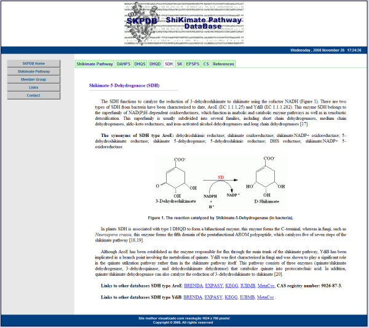Open EXPASY link for SDH type AroE

point(214,286)
